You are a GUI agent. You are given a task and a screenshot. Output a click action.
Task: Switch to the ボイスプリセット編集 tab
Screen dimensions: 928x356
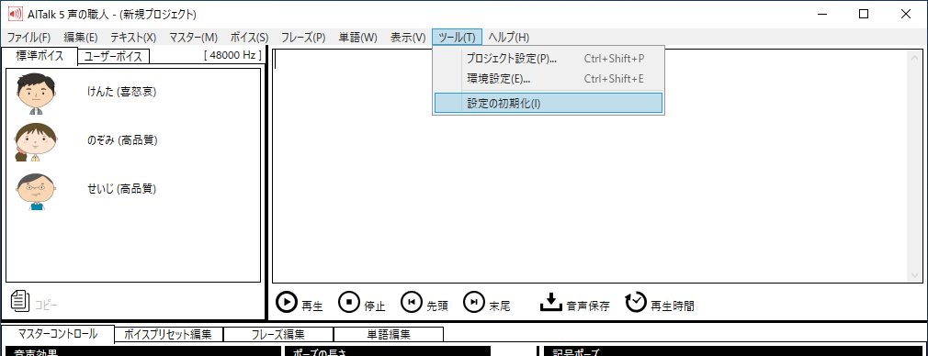[x=168, y=334]
